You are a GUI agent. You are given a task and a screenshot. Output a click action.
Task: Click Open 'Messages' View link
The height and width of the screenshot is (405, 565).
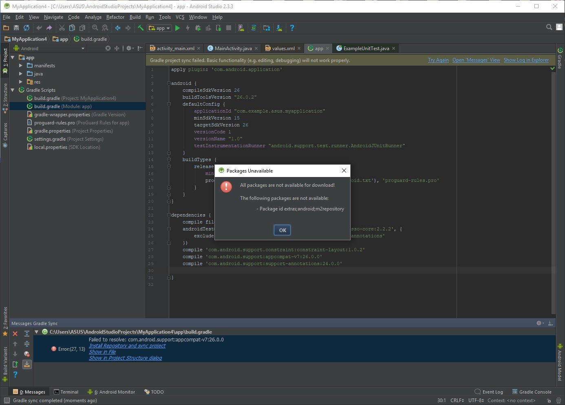476,60
